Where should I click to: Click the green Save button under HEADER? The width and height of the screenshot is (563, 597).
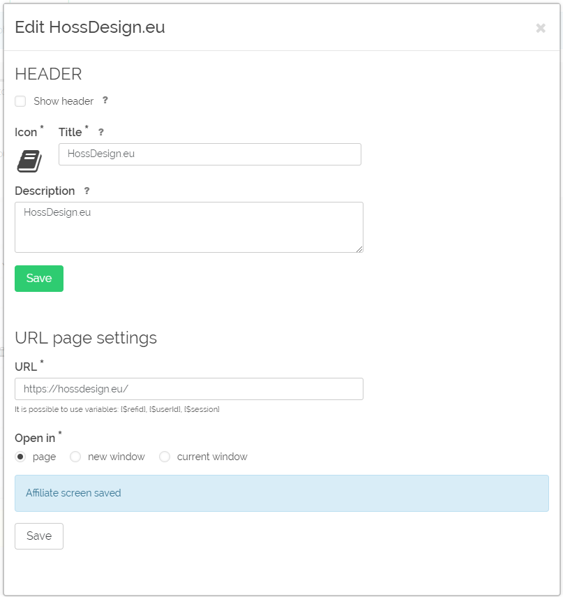(x=39, y=279)
